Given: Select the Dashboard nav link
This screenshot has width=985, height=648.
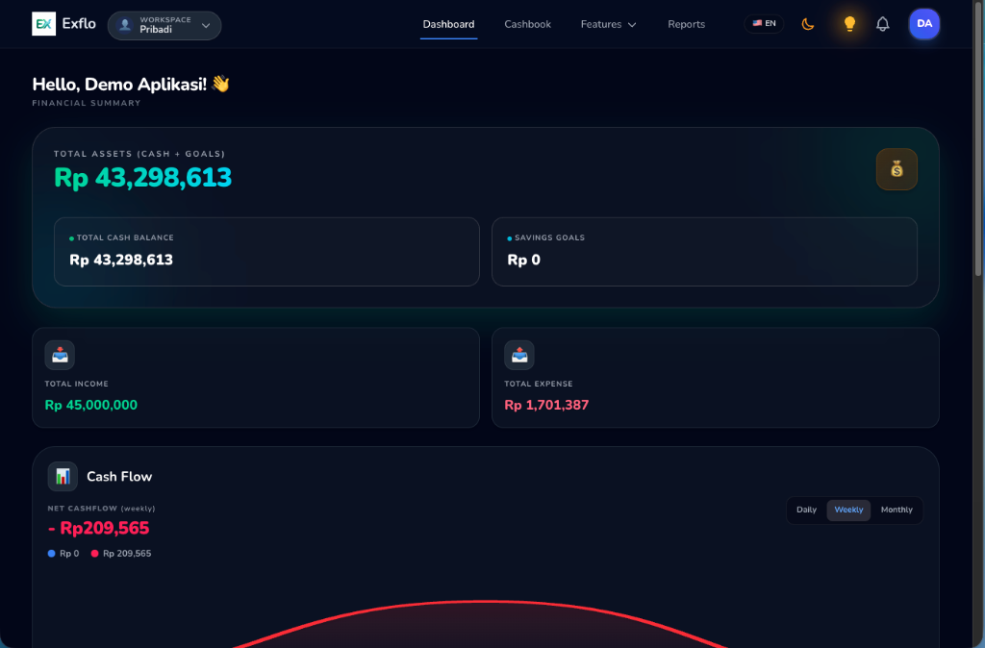Looking at the screenshot, I should [x=448, y=24].
